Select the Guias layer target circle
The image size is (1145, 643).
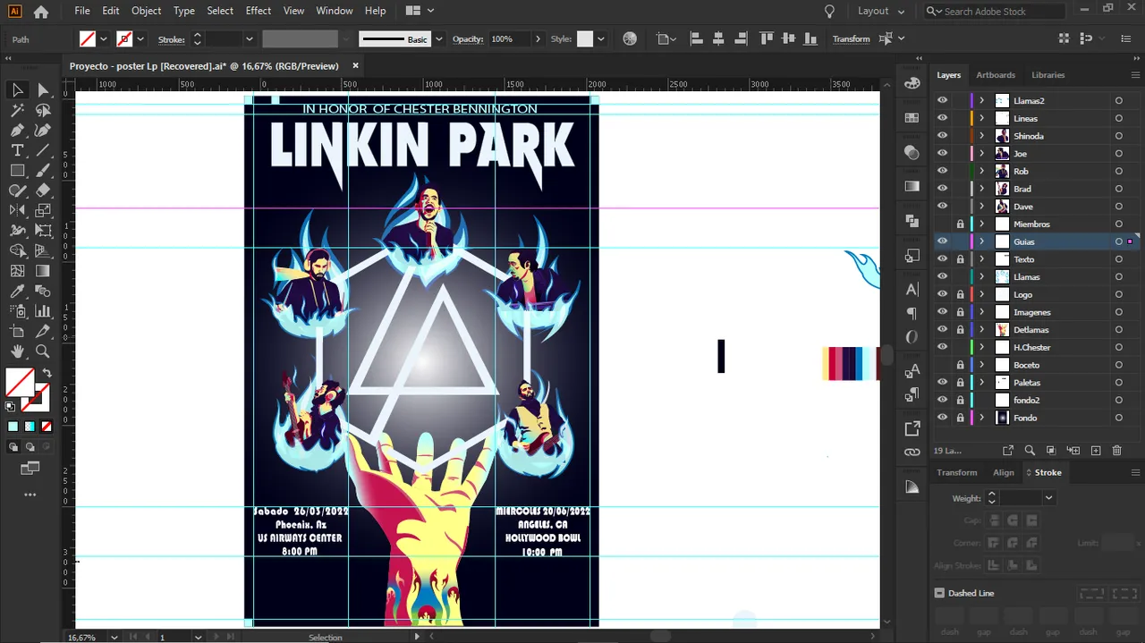point(1118,241)
